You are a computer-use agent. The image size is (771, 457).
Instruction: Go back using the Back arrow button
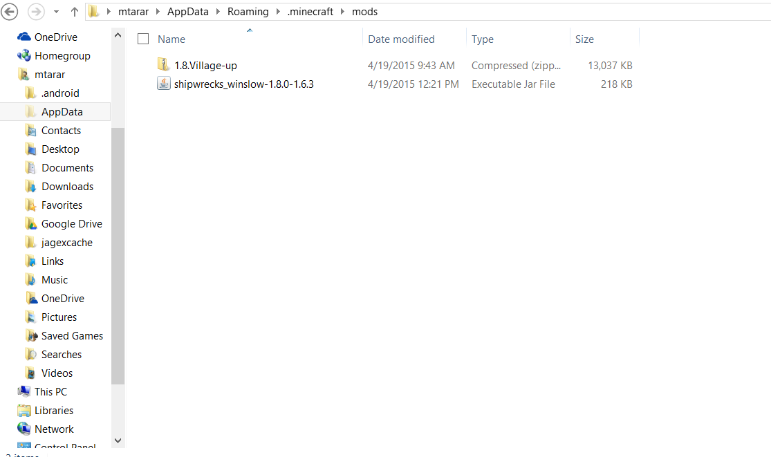[10, 11]
